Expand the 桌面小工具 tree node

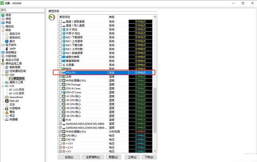point(3,82)
